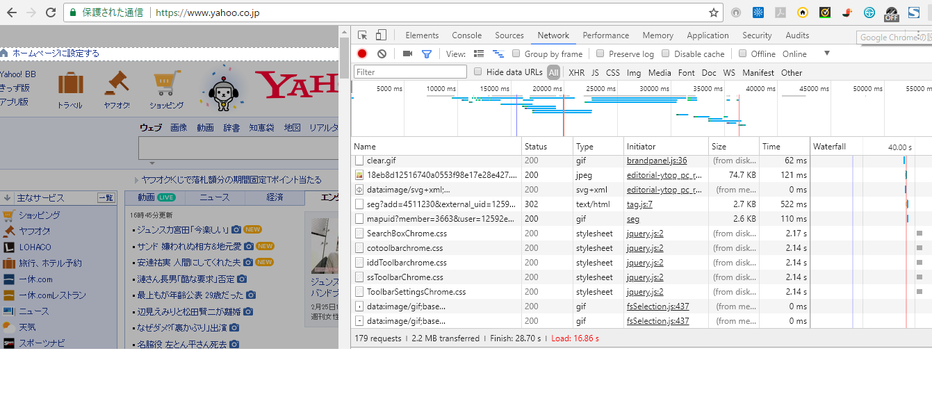932x417 pixels.
Task: Open Yahoo Travel (トラベル) suitcase icon
Action: [70, 84]
